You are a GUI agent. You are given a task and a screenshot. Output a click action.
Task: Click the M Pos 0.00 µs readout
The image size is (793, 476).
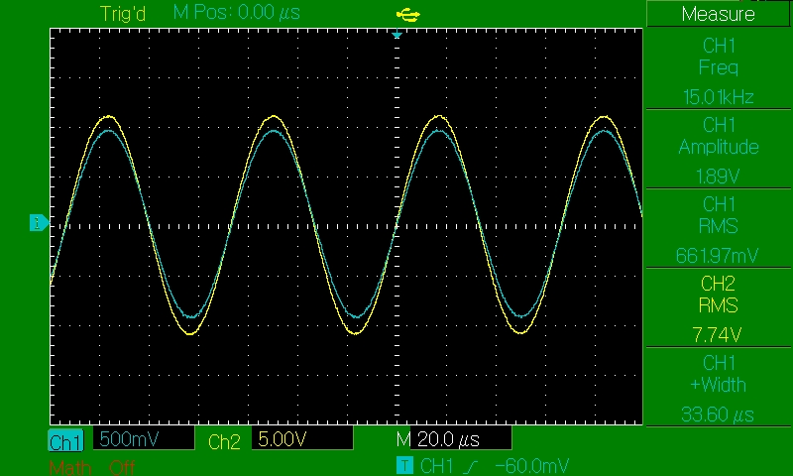pos(236,13)
